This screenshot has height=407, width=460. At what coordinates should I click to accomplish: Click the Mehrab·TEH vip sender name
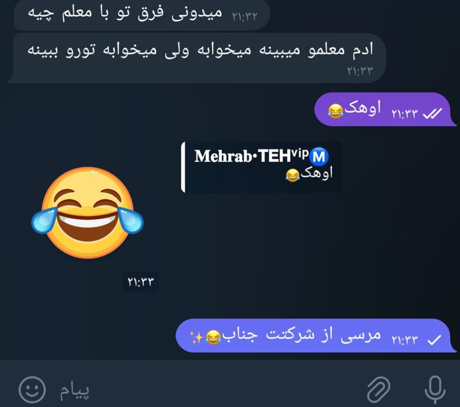[x=251, y=156]
